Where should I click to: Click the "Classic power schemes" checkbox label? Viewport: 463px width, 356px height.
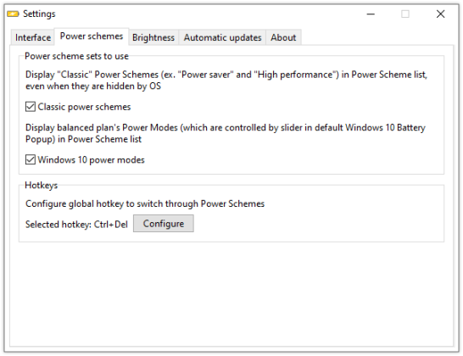pyautogui.click(x=84, y=107)
